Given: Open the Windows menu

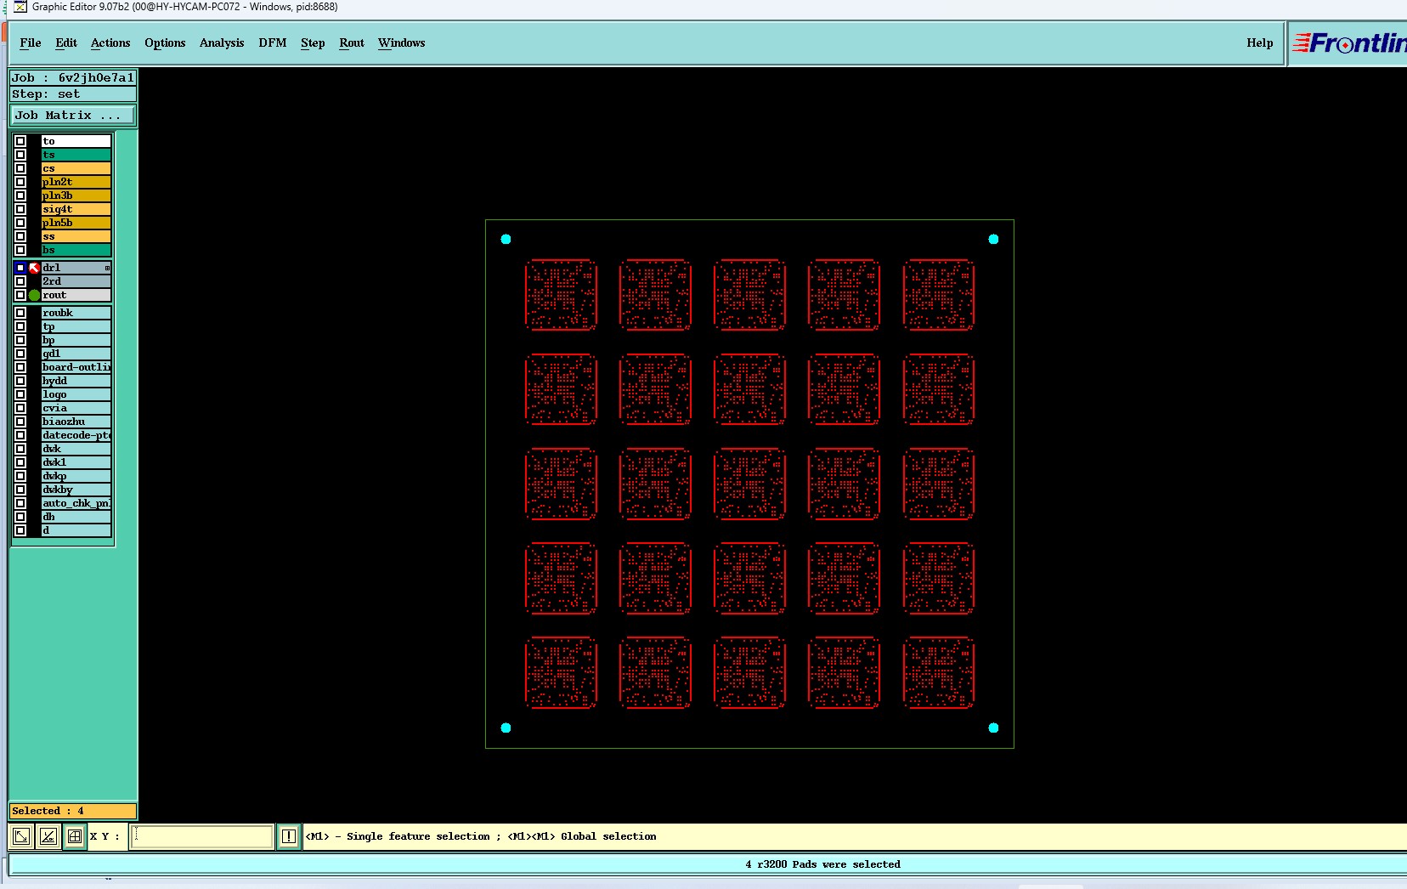Looking at the screenshot, I should (x=402, y=42).
